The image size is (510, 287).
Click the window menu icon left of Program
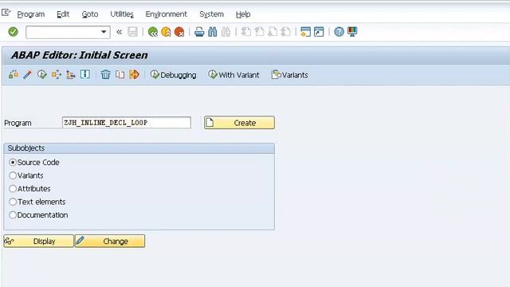point(6,13)
